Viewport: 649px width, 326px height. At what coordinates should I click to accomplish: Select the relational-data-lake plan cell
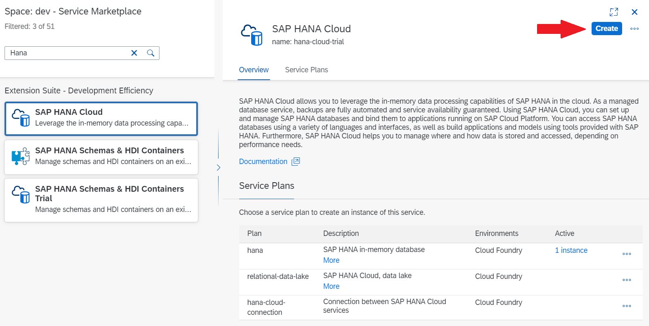[x=278, y=276]
